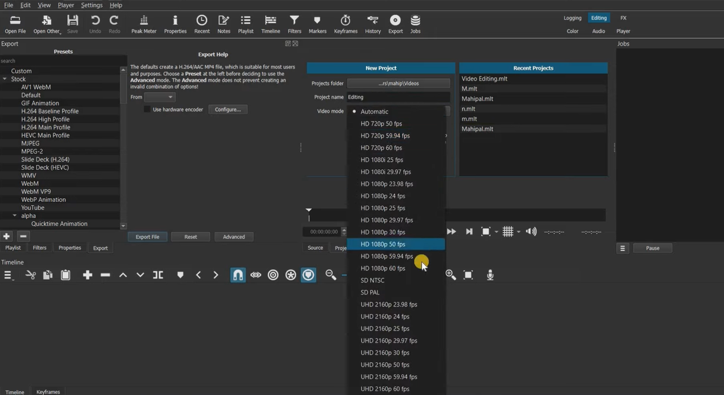
Task: Choose HD 1080p 50 fps mode
Action: pos(395,244)
